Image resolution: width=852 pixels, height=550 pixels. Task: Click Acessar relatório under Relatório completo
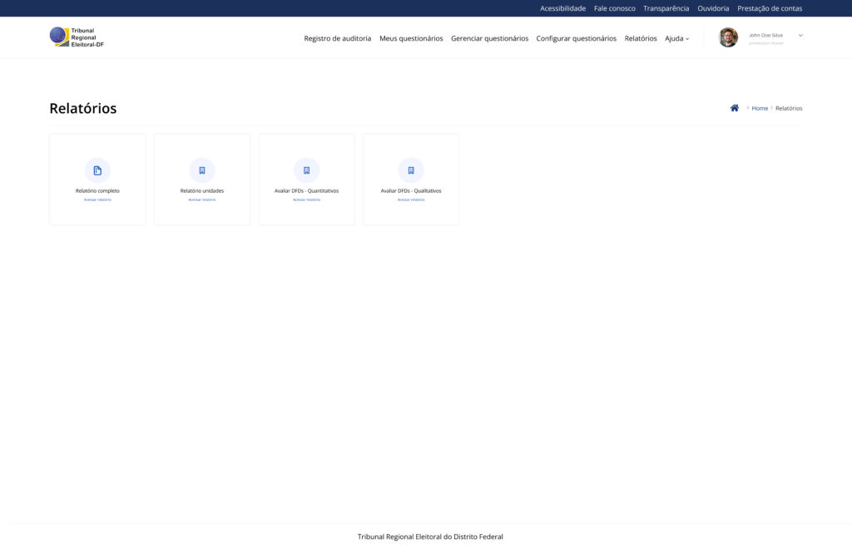97,200
